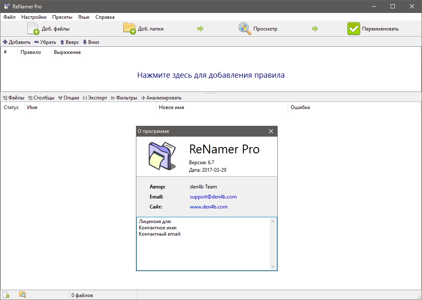The width and height of the screenshot is (422, 300).
Task: Click the status bar add-file icon
Action: click(x=6, y=294)
